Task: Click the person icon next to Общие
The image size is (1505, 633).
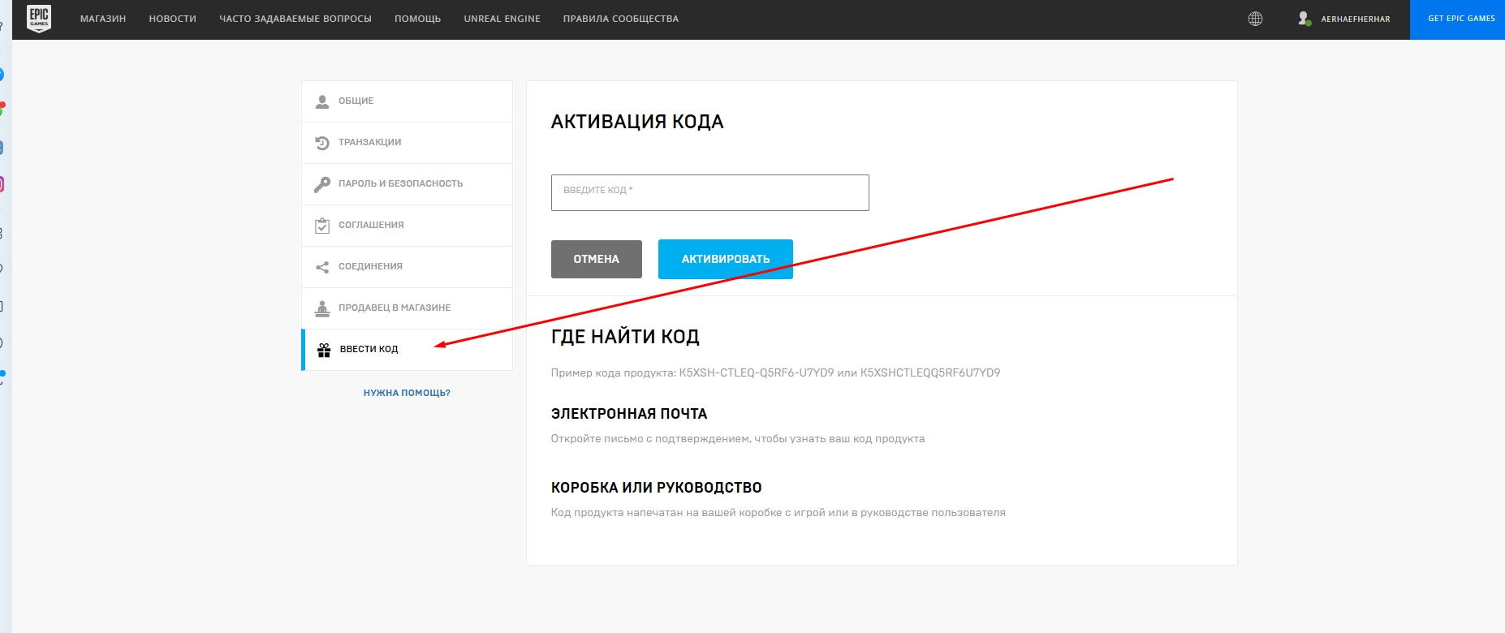Action: click(322, 101)
